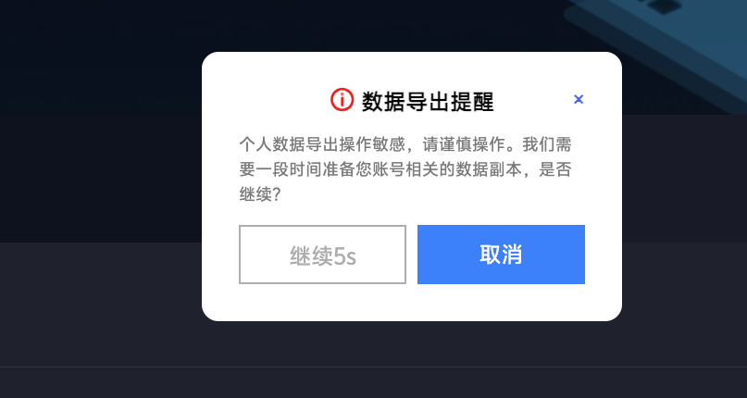
Task: Click the blank white area under the dialog buttons
Action: [x=412, y=302]
